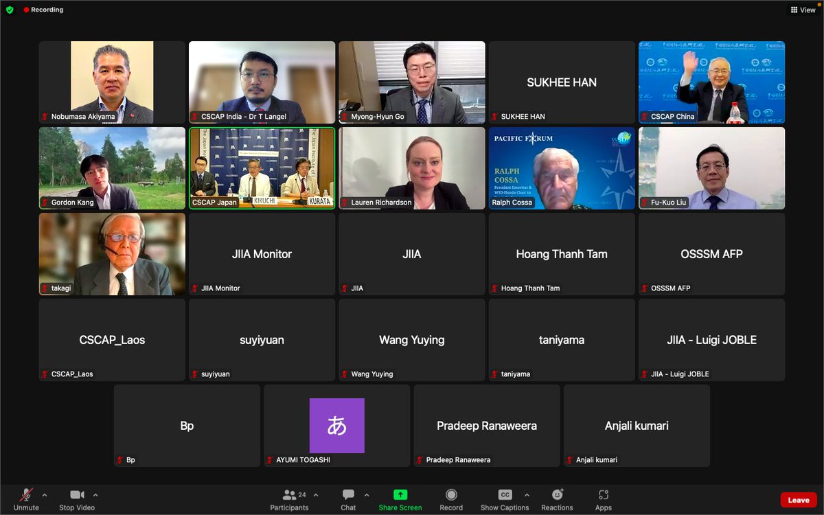The width and height of the screenshot is (824, 515).
Task: Select Myong-Hyun Go's video tile
Action: pyautogui.click(x=412, y=82)
